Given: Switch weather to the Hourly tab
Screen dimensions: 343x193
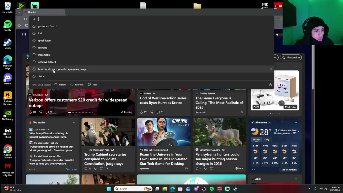Looking at the screenshot, I should (256, 139).
